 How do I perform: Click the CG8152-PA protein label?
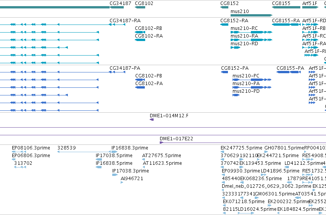tap(235, 68)
